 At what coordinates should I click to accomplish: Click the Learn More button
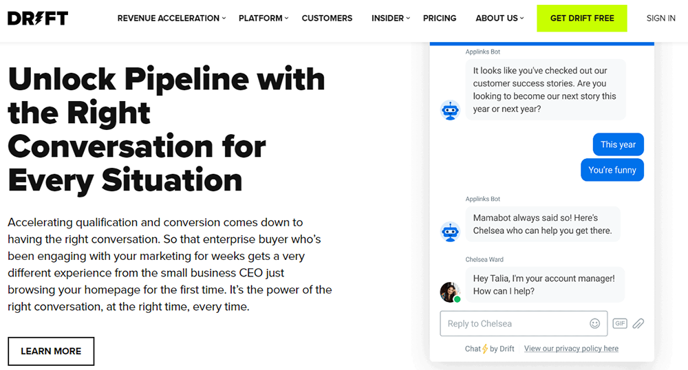click(x=51, y=351)
